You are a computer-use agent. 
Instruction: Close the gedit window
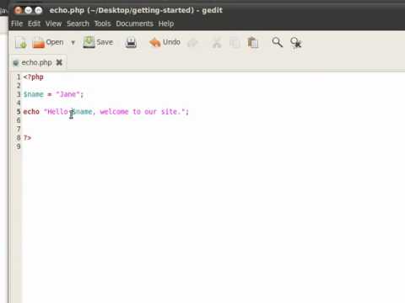click(19, 10)
